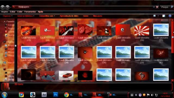Select hearts wallpaper Lautti tutoriales (26)
This screenshot has height=98, width=174.
[85, 30]
